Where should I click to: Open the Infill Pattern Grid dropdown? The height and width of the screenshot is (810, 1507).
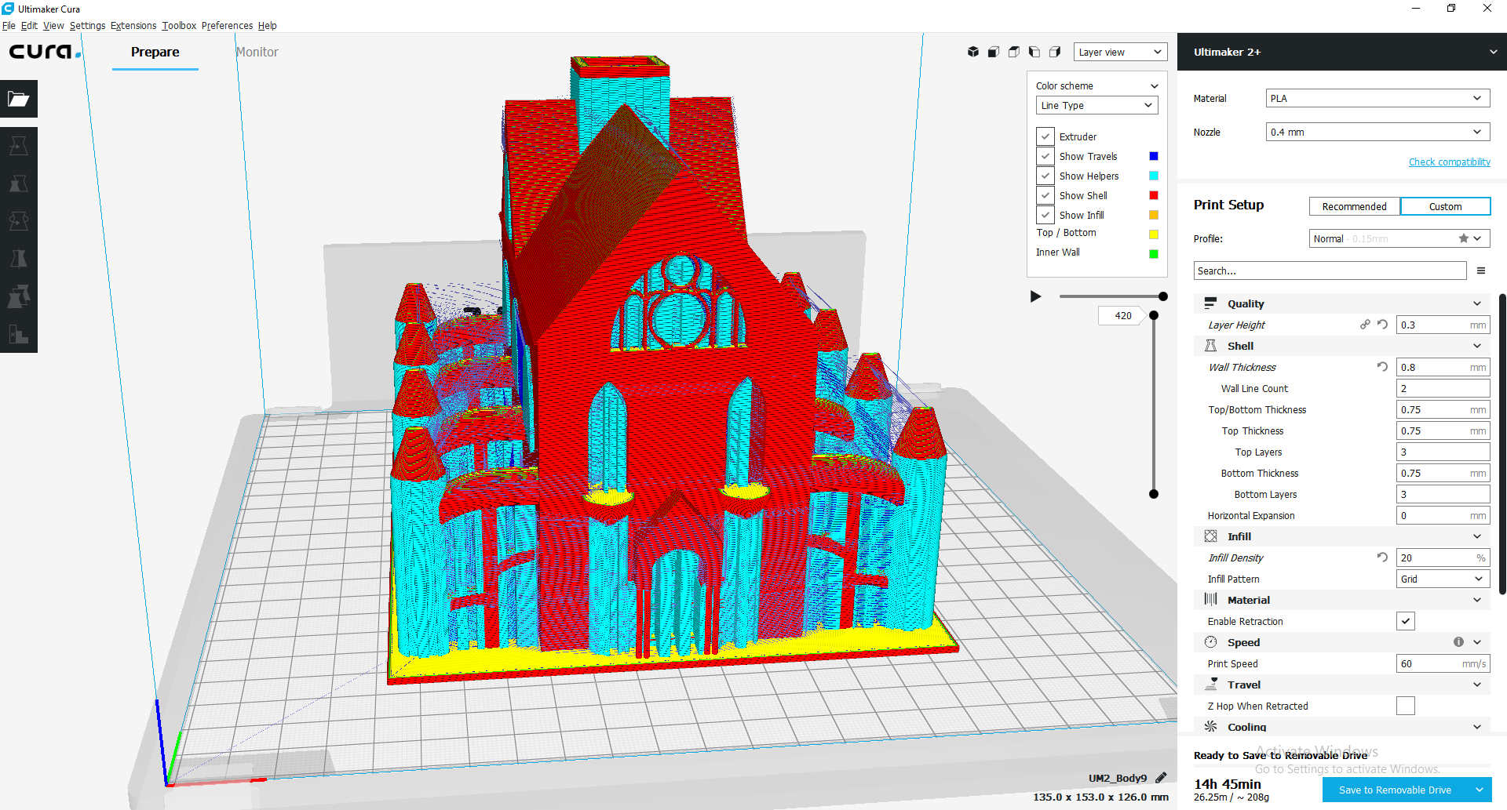coord(1443,579)
